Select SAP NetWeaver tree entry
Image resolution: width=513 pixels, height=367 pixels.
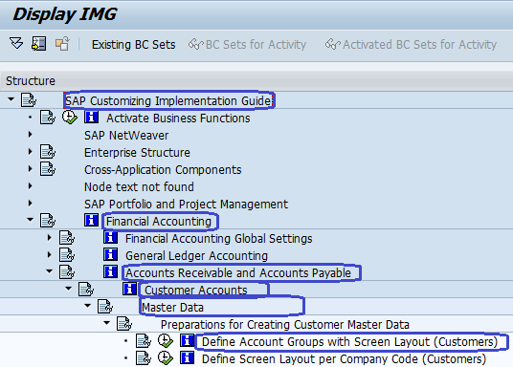(x=126, y=135)
